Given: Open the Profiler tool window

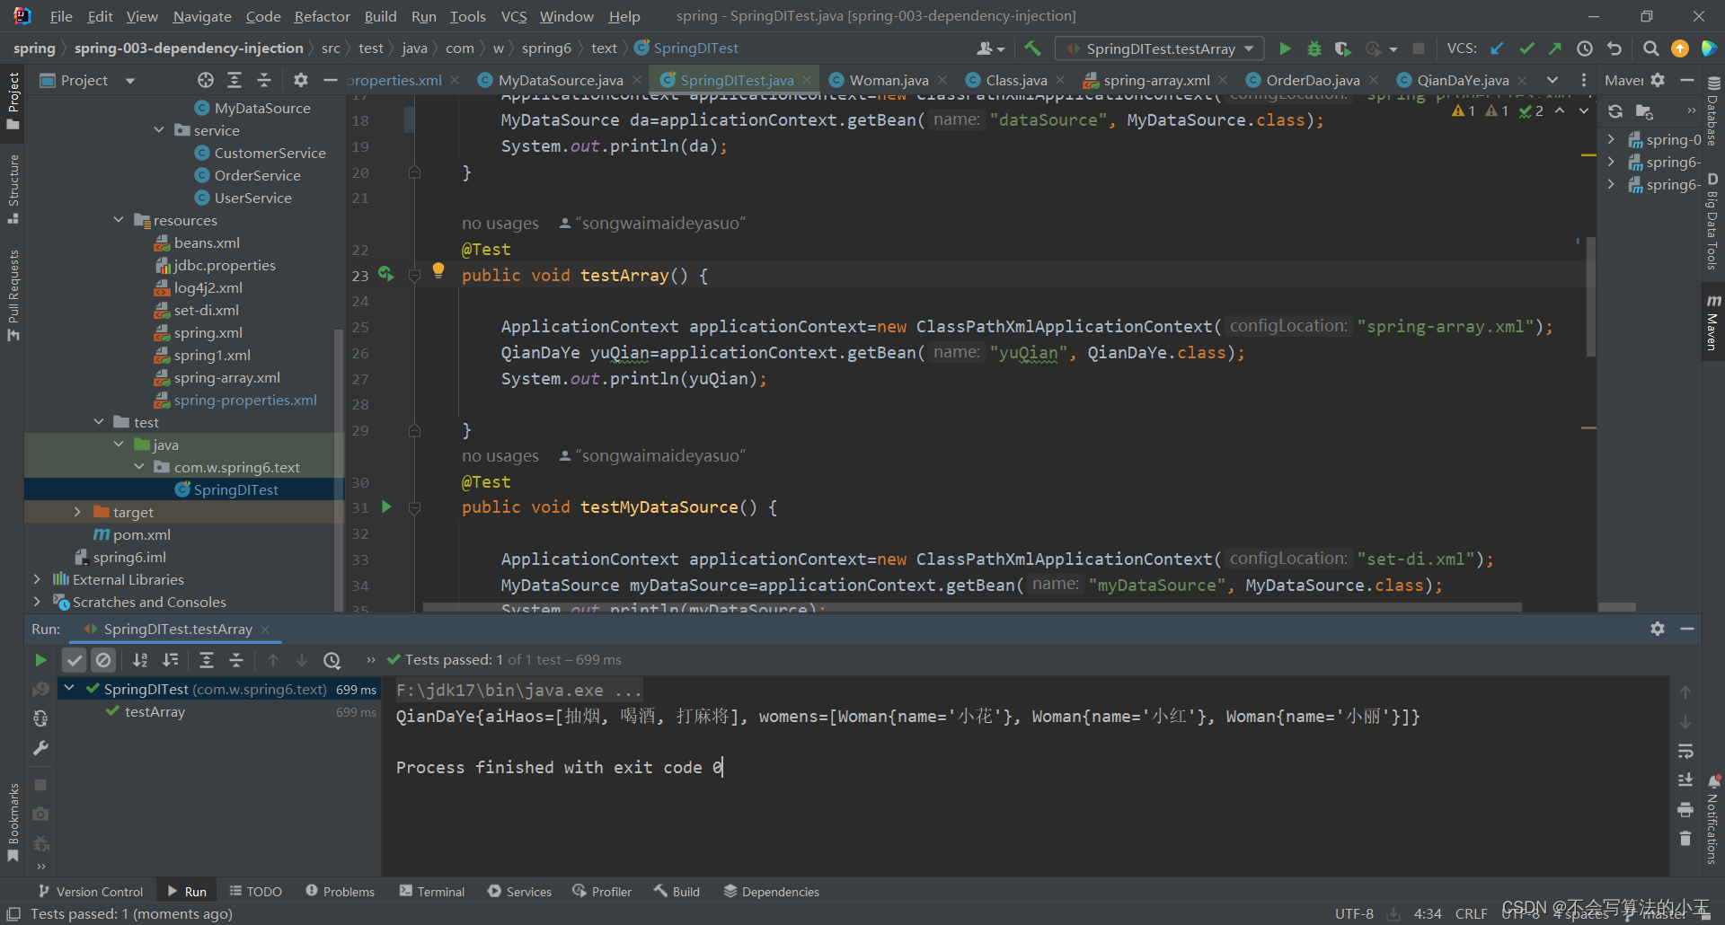Looking at the screenshot, I should click(x=601, y=891).
